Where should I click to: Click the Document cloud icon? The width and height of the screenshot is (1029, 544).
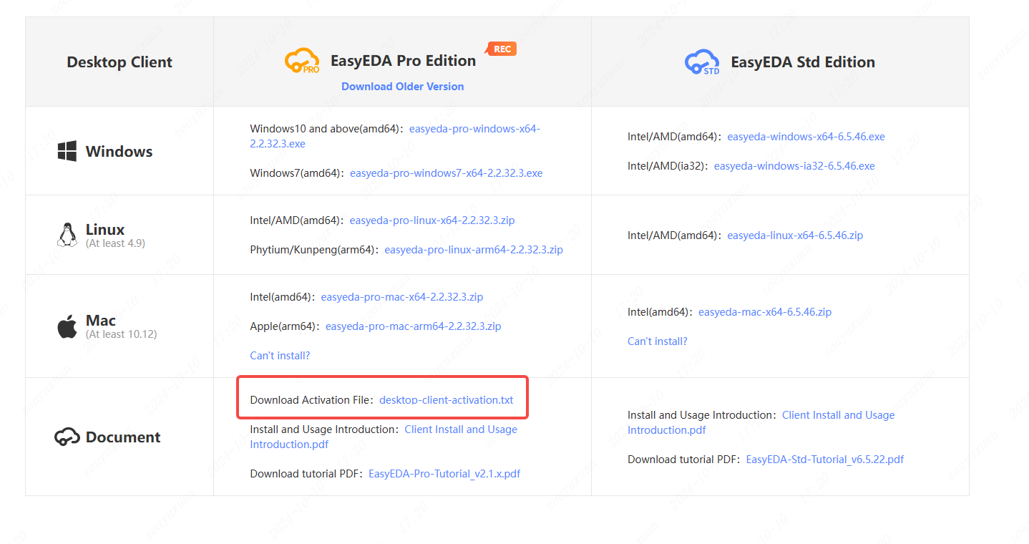pos(67,437)
